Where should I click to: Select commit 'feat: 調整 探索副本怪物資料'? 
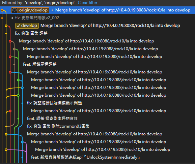52,119
